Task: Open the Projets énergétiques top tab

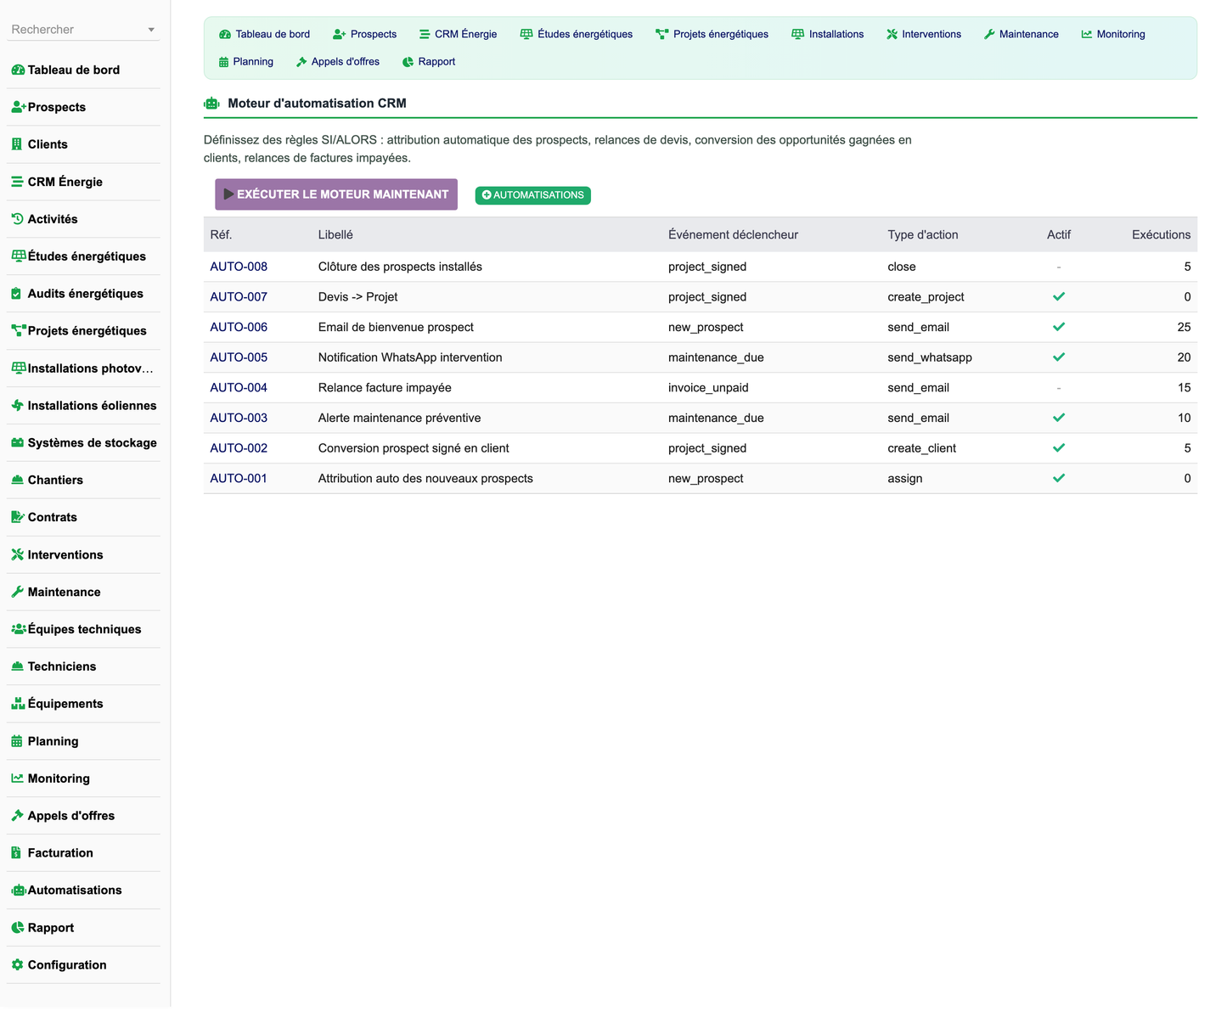Action: pyautogui.click(x=712, y=35)
